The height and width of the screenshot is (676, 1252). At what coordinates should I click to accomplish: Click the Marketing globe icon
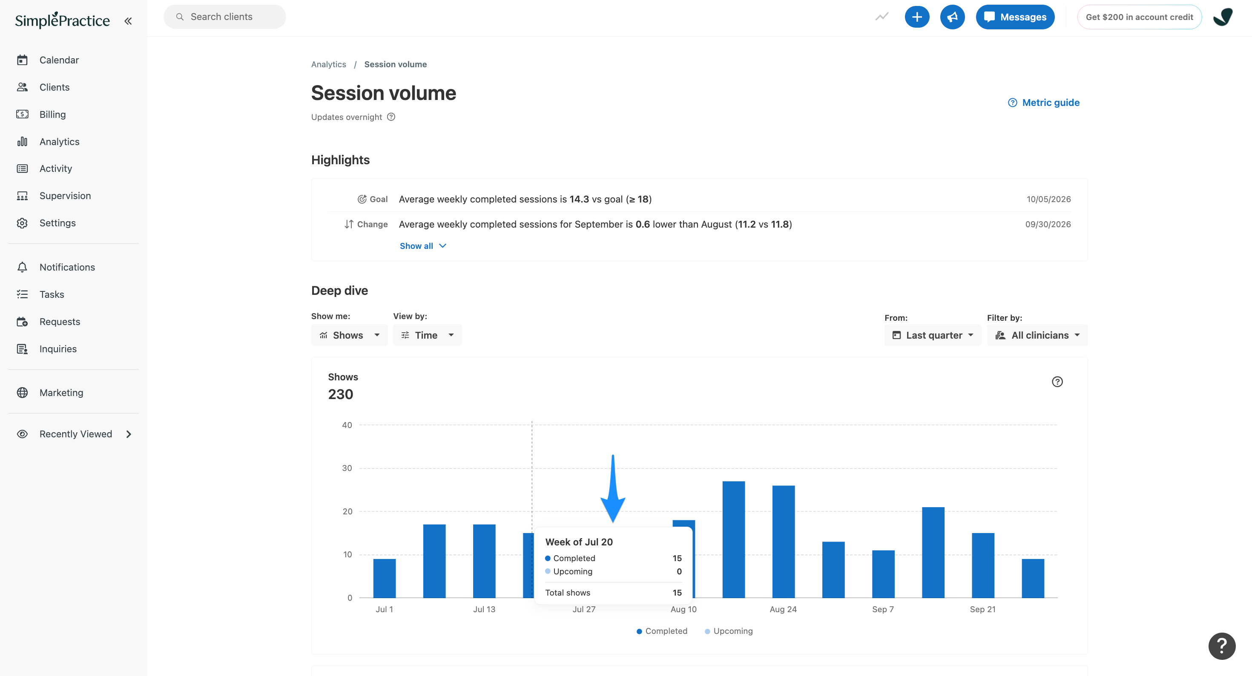click(x=22, y=392)
